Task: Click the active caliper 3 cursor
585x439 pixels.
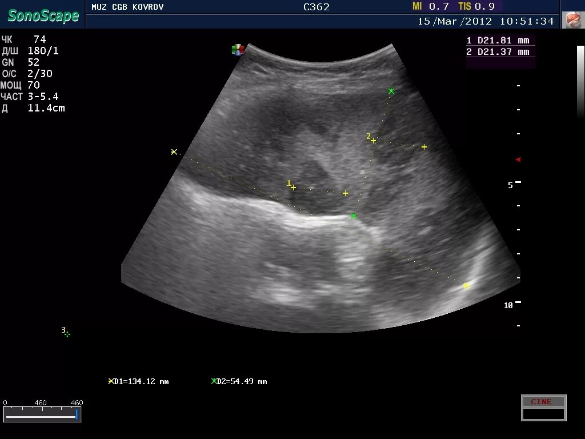Action: pos(67,334)
